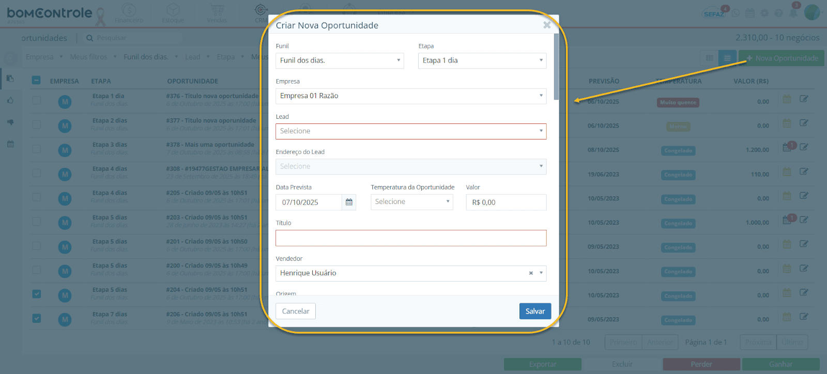Click the Exportar button
Image resolution: width=827 pixels, height=374 pixels.
point(543,364)
